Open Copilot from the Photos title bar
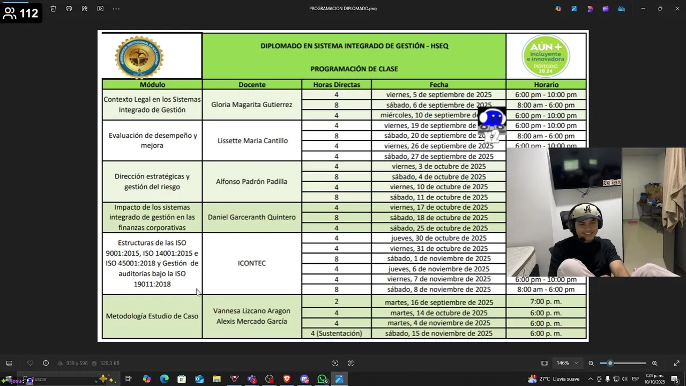Screen dimensions: 686x386 [558, 9]
